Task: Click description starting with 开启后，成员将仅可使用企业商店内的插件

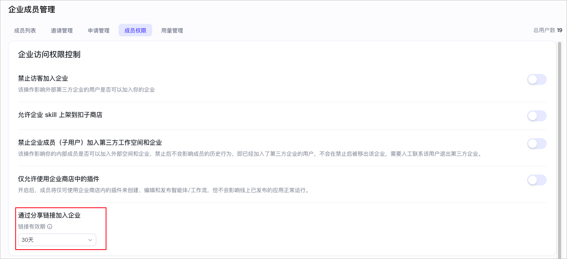Action: click(164, 191)
